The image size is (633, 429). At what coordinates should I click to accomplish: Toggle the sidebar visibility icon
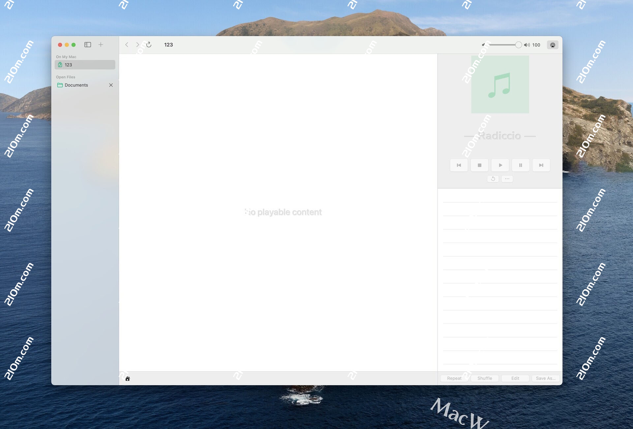click(x=88, y=44)
